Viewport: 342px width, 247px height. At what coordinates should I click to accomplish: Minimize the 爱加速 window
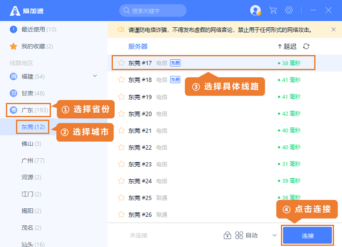point(313,10)
